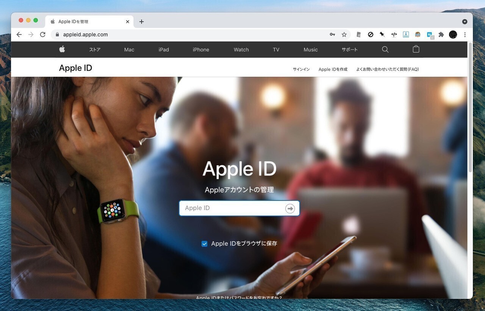This screenshot has height=311, width=485.
Task: Open the Extensions puzzle piece menu
Action: point(441,34)
